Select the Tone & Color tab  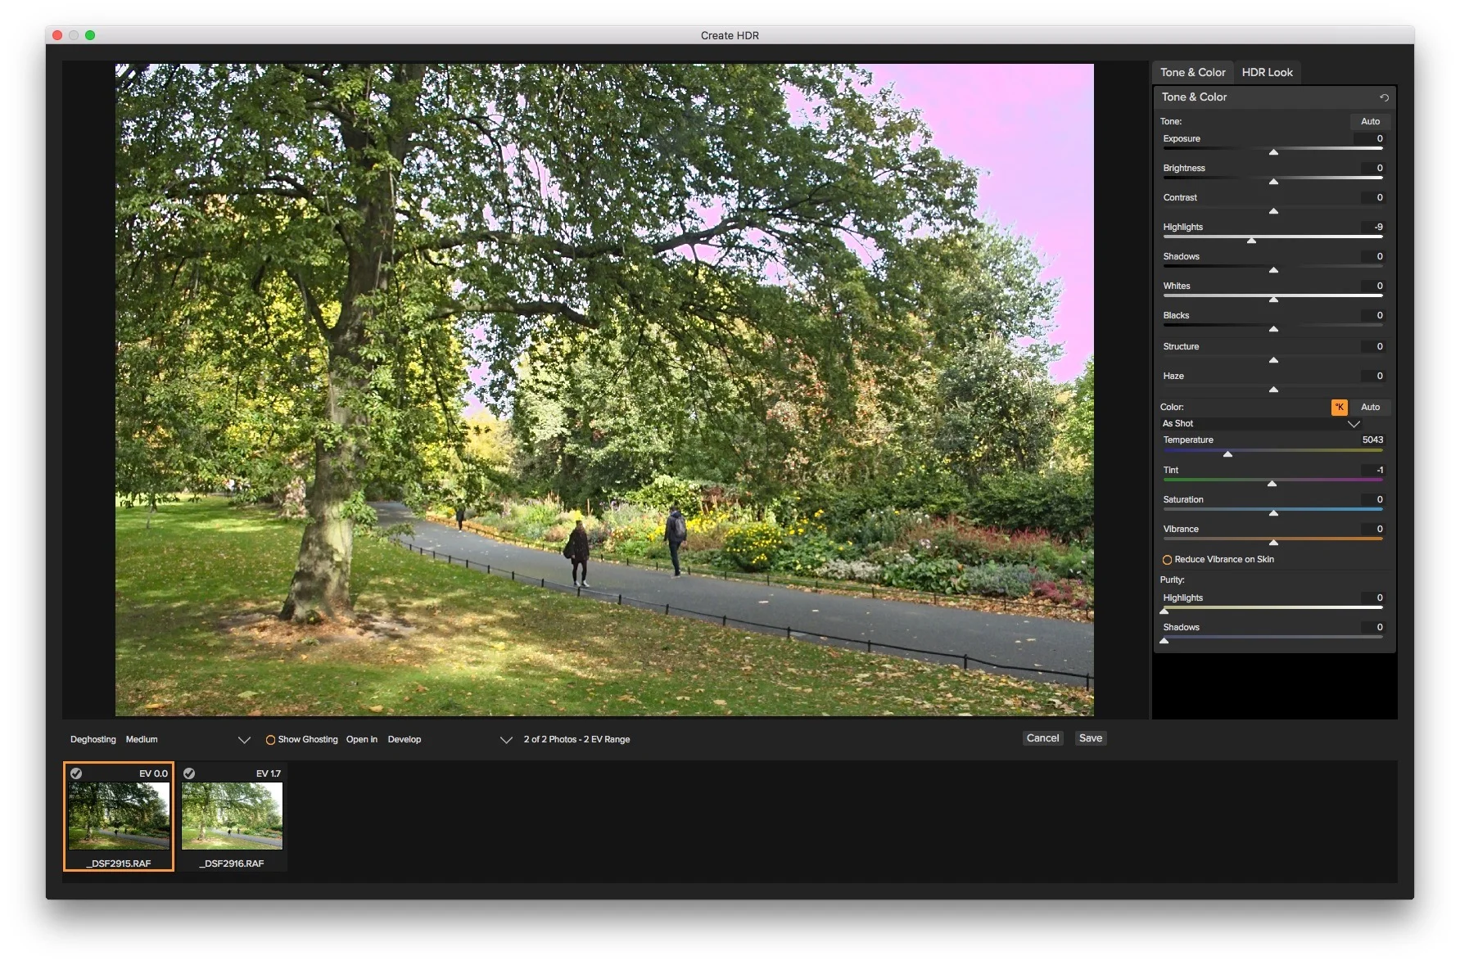pyautogui.click(x=1192, y=72)
